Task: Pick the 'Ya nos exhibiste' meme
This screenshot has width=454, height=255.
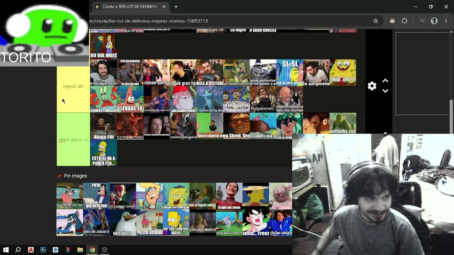Action: click(x=281, y=222)
